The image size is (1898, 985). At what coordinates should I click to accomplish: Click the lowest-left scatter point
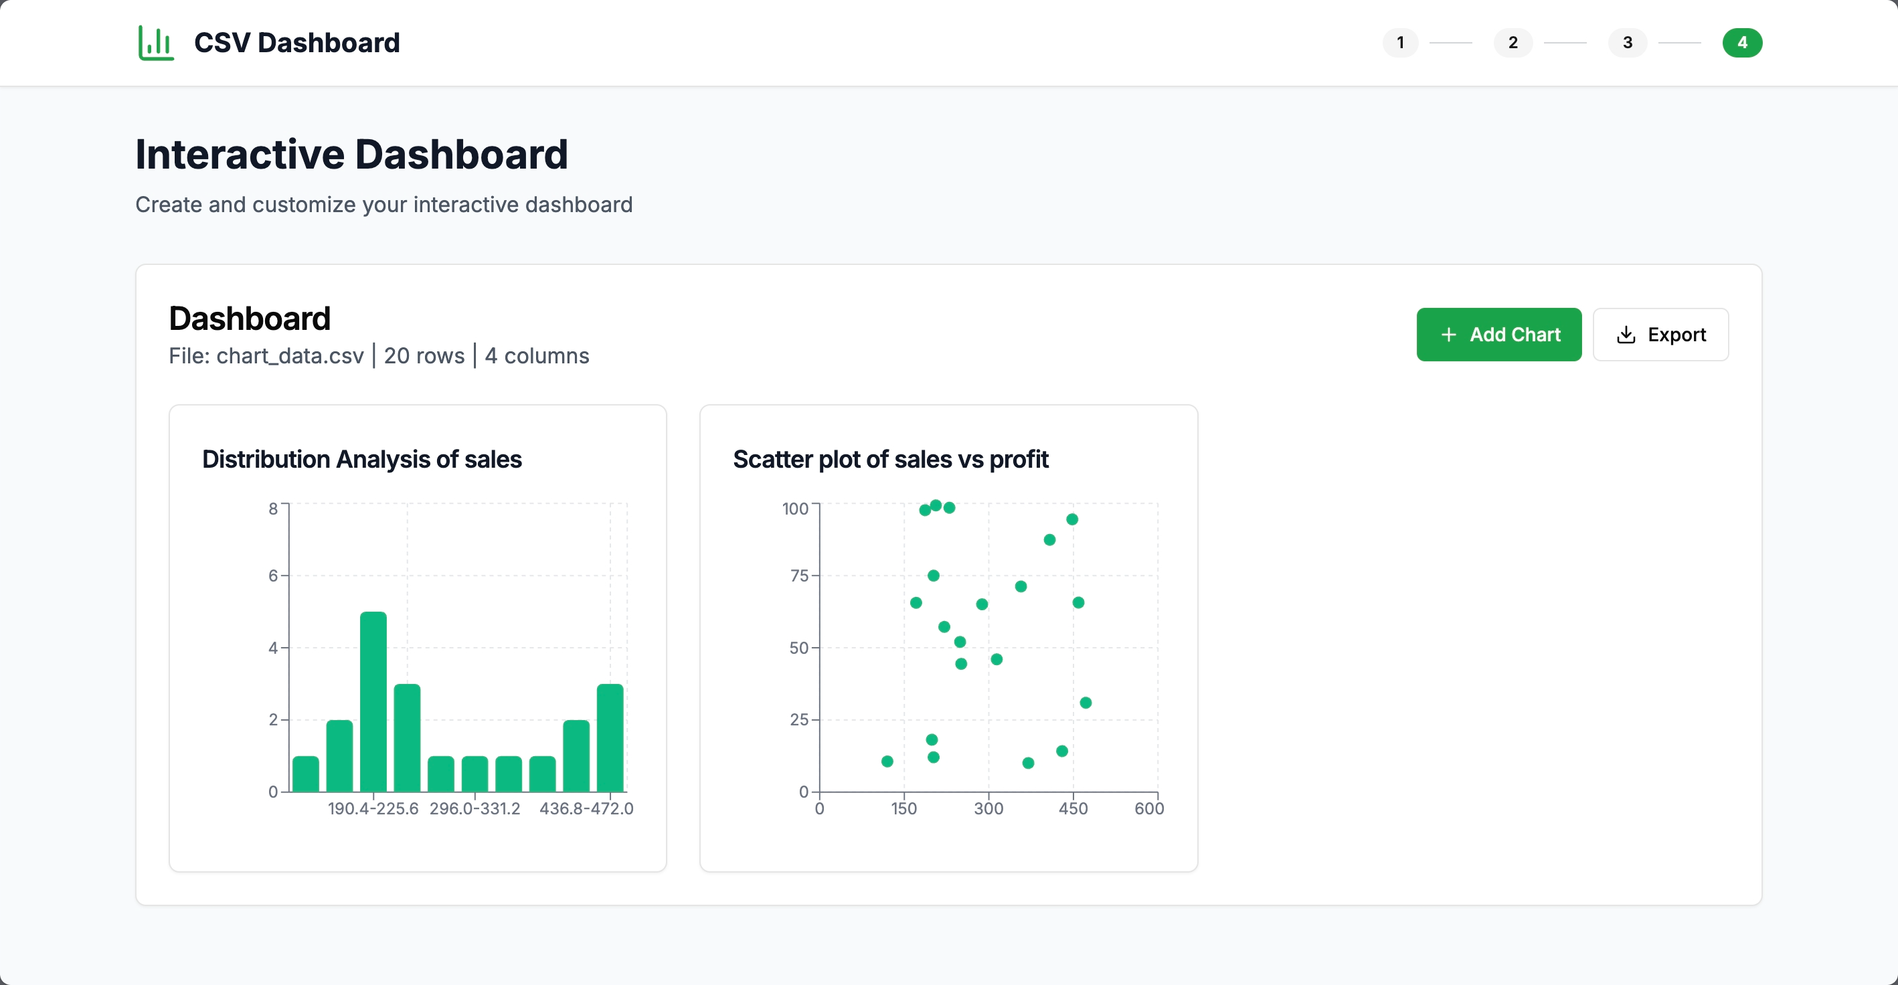(x=887, y=761)
